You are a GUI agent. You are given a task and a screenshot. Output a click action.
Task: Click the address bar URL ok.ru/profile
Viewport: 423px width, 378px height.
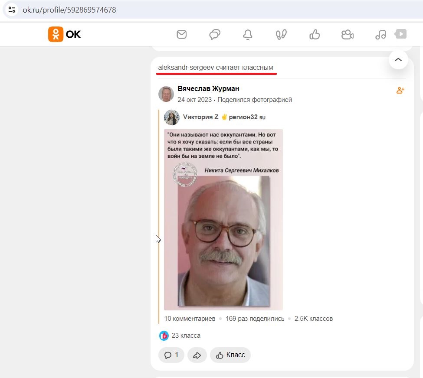pos(69,10)
